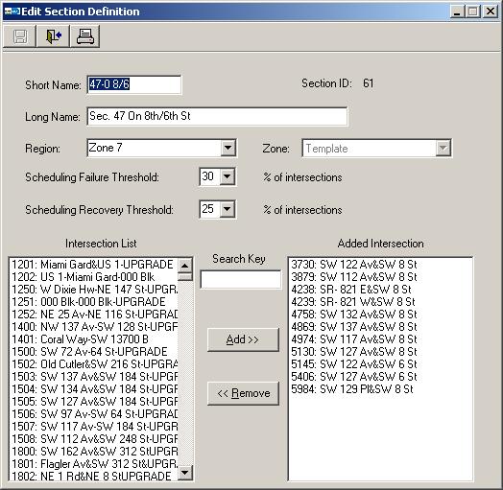Click Intersection List scroll up arrow

tap(184, 266)
